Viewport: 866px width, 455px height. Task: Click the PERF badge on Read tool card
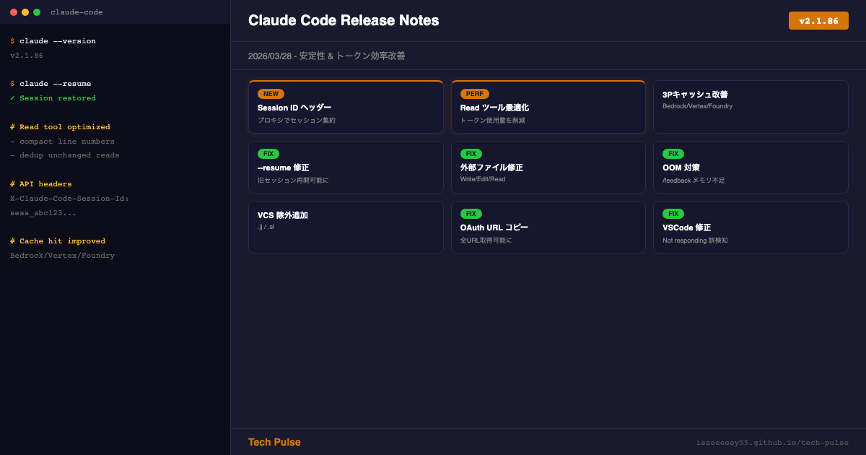474,94
